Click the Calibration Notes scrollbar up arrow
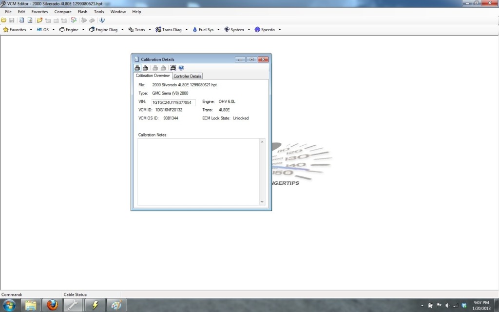The width and height of the screenshot is (499, 312). [x=262, y=142]
